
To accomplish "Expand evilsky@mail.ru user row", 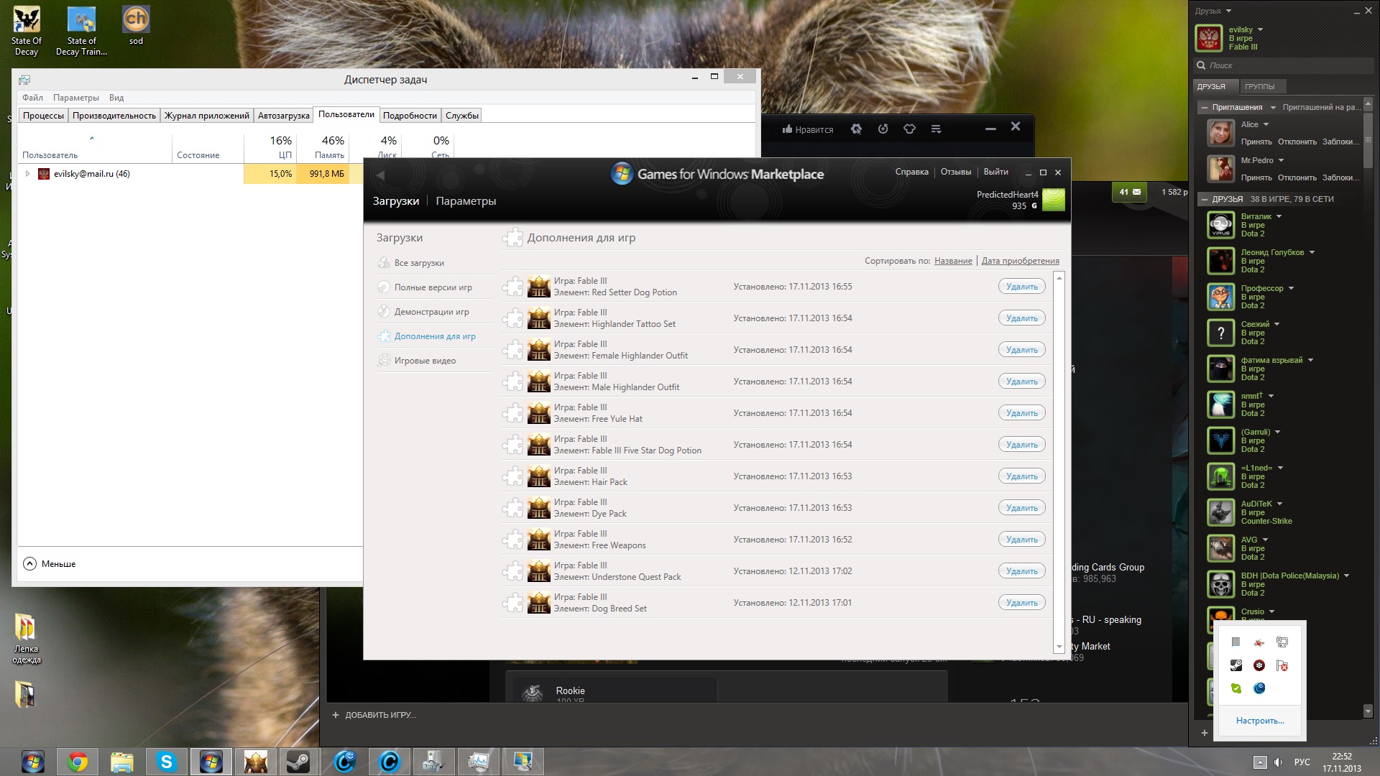I will tap(27, 174).
